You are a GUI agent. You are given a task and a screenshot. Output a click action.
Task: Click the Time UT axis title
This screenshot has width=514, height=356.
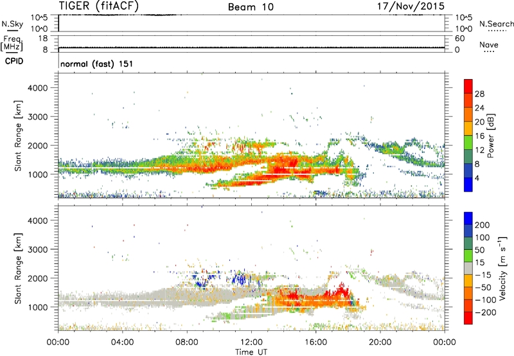251,352
